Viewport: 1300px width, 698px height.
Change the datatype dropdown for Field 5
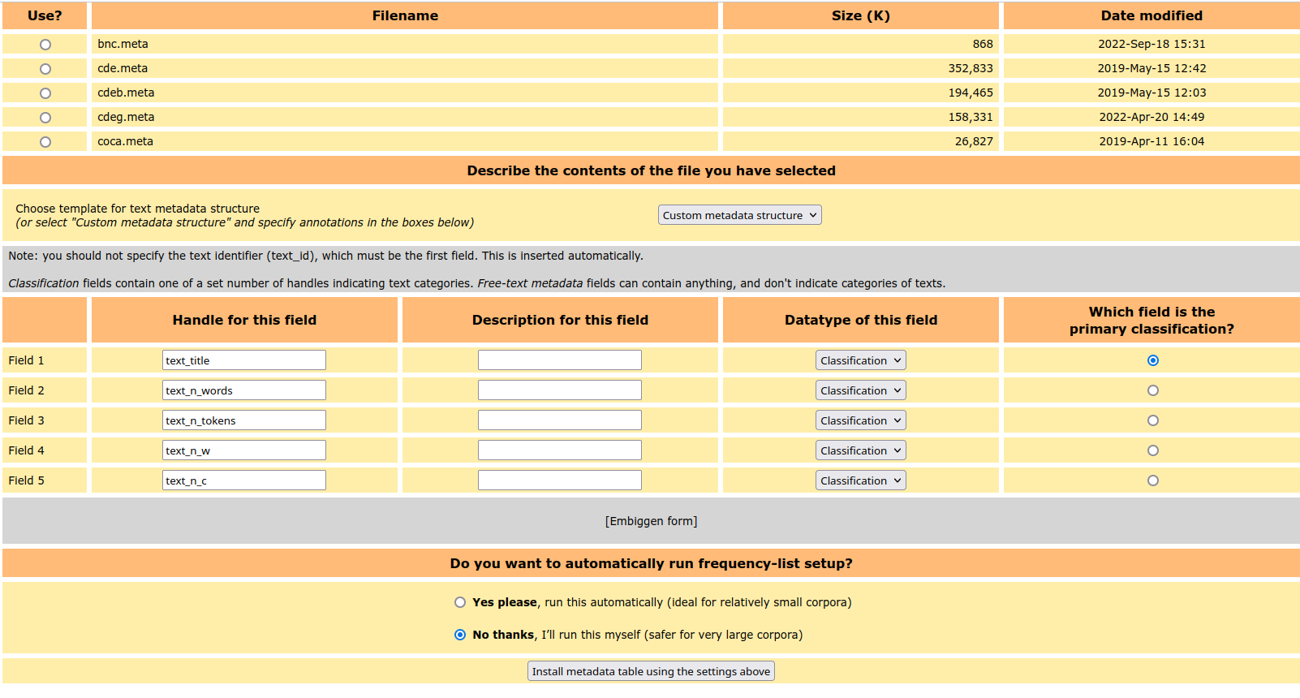[860, 480]
